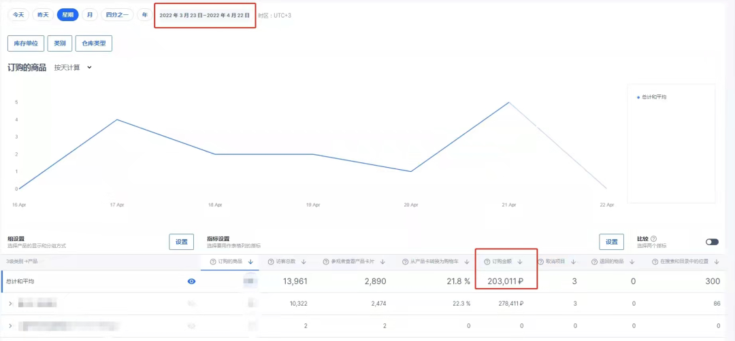Image resolution: width=735 pixels, height=341 pixels.
Task: Click the 17 Apr point on chart
Action: (x=117, y=120)
